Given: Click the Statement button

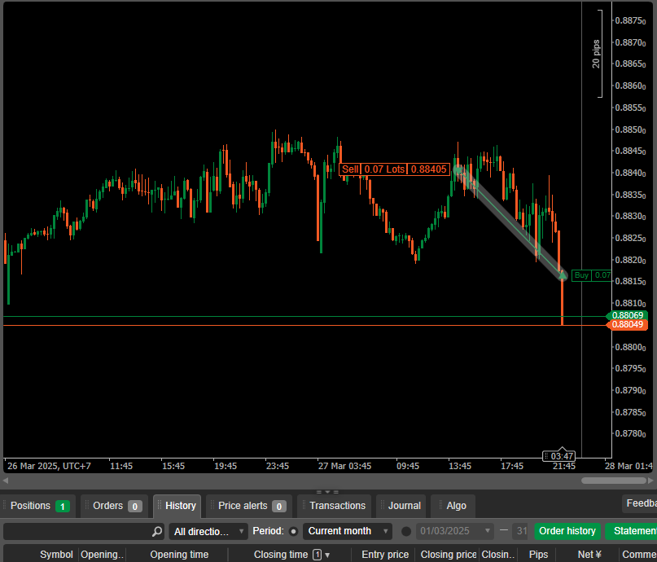Looking at the screenshot, I should point(632,531).
